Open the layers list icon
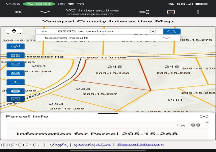 point(16,64)
